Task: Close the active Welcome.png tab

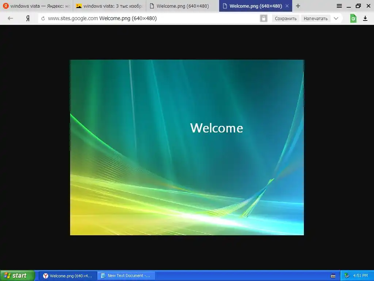Action: 287,6
